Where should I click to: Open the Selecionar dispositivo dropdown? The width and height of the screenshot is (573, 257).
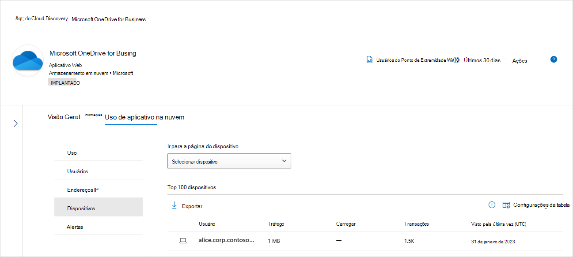pos(229,160)
